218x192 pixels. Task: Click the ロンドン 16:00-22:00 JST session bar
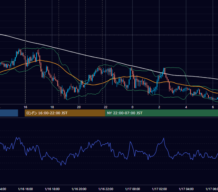[65, 113]
